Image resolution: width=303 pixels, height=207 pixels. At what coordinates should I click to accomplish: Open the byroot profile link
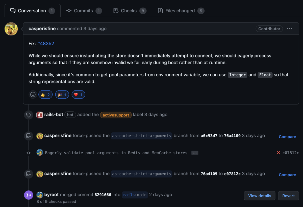coord(52,195)
